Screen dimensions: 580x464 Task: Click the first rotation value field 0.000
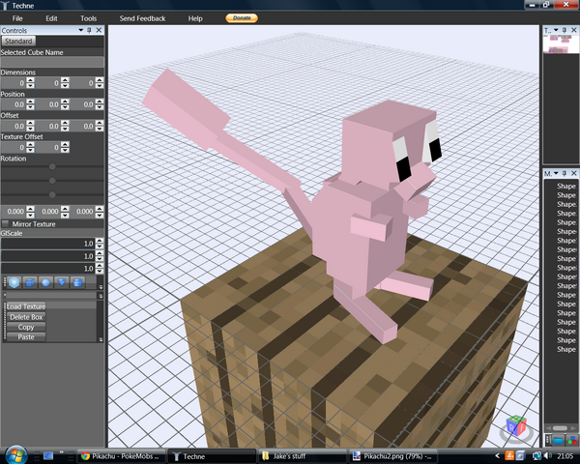point(14,212)
